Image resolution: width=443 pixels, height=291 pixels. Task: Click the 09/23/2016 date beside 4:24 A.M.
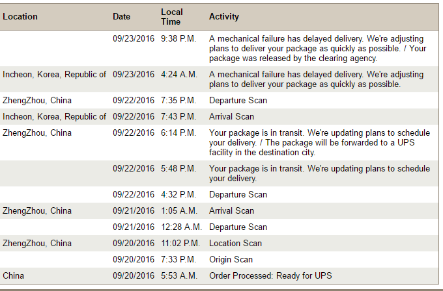[134, 75]
